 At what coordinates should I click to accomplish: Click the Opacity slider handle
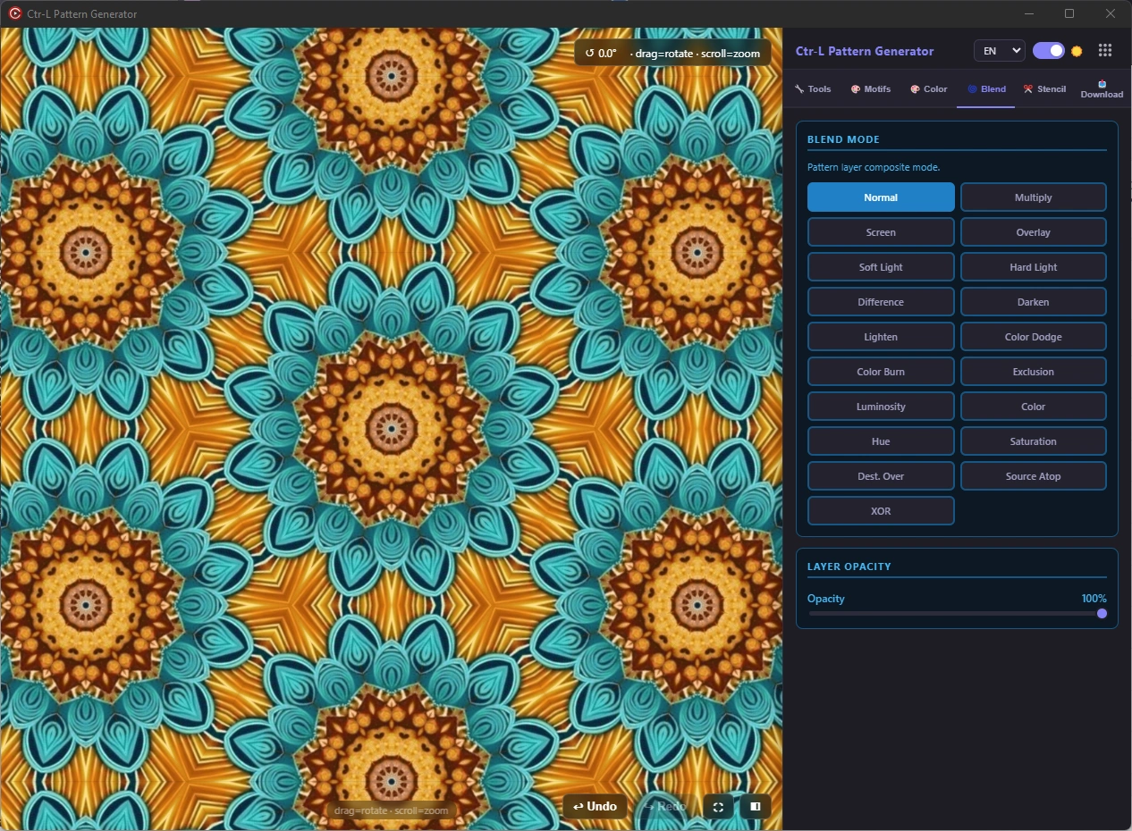tap(1102, 613)
